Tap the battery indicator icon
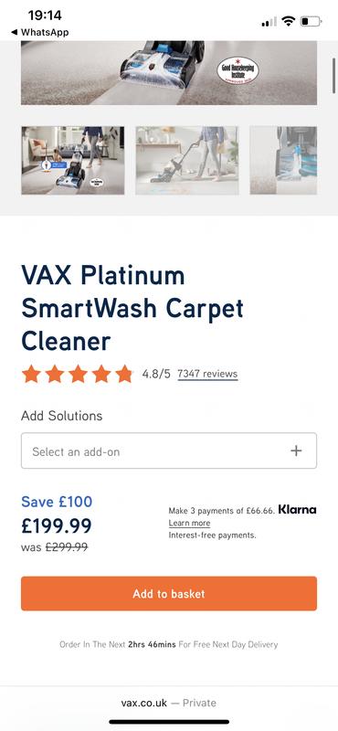 pyautogui.click(x=311, y=21)
